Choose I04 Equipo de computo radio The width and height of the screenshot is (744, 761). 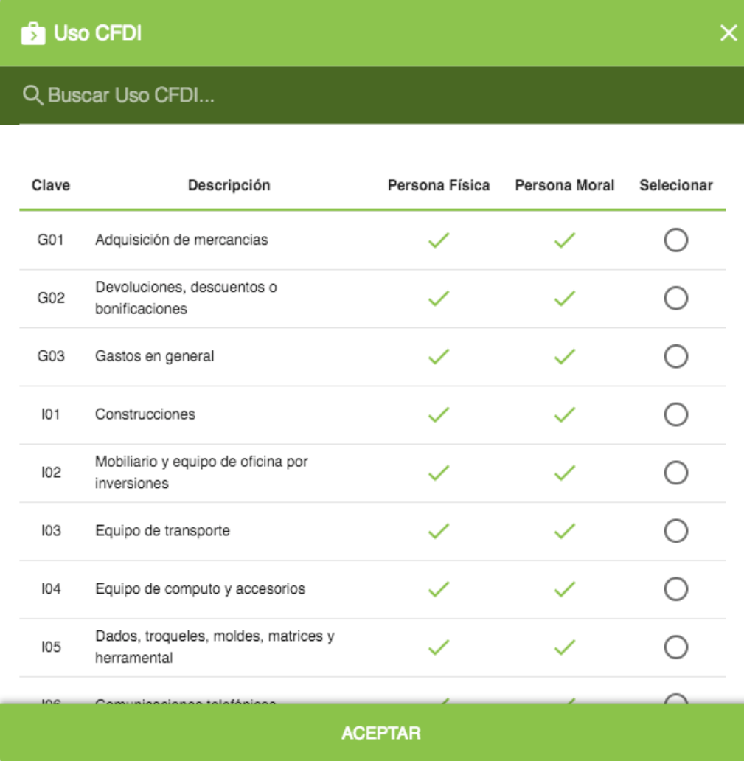tap(675, 589)
